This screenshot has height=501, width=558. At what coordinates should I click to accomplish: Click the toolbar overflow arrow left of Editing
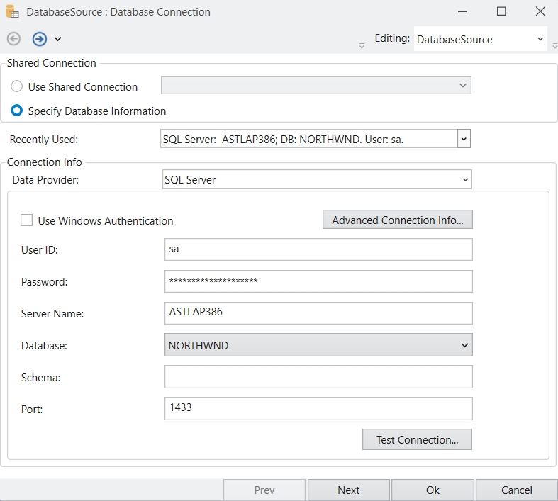362,45
